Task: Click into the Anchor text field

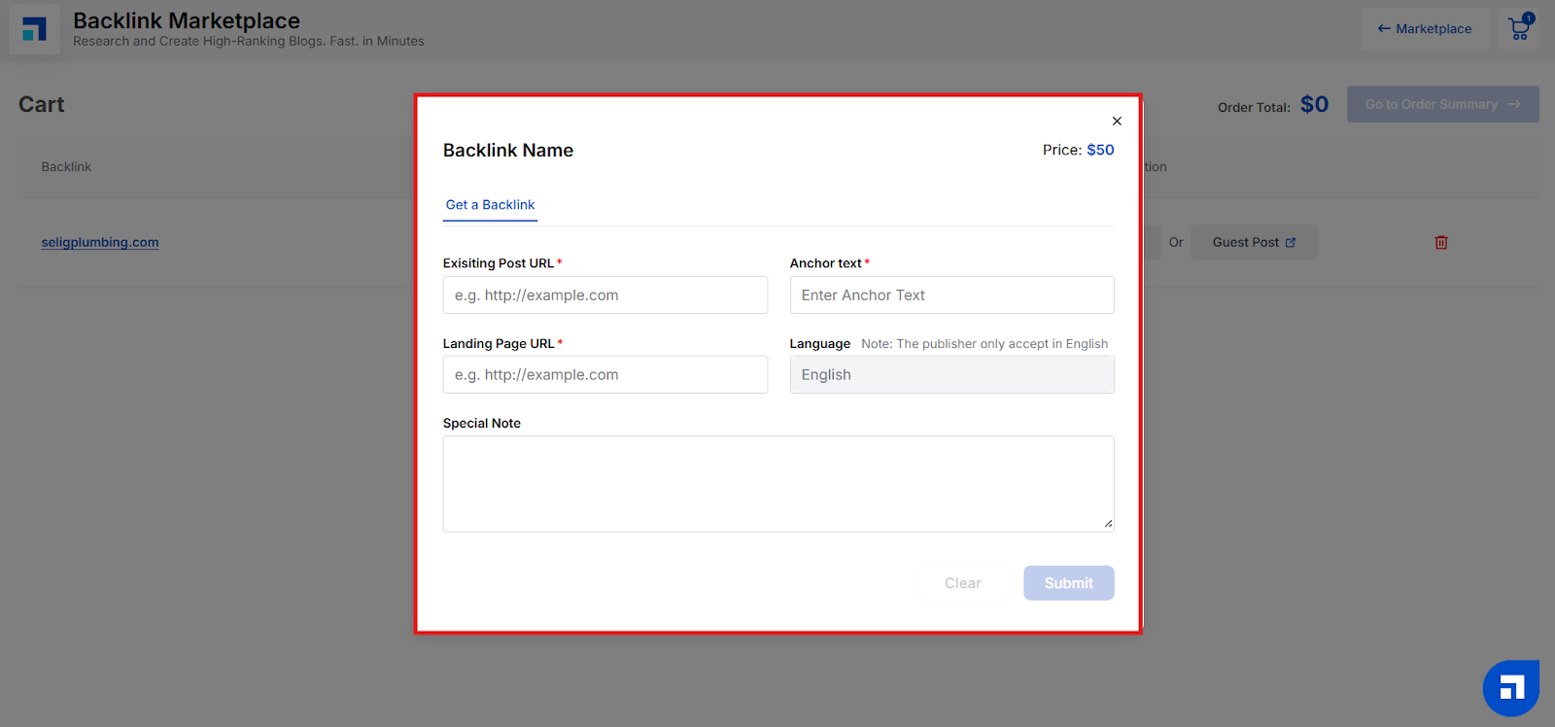Action: pos(951,295)
